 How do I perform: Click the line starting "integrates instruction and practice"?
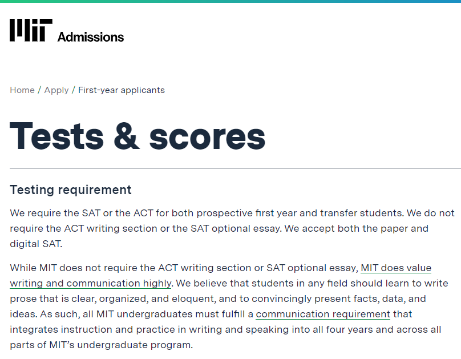point(225,329)
